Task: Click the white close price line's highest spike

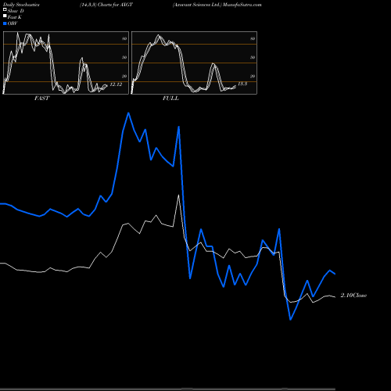Action: click(x=178, y=195)
